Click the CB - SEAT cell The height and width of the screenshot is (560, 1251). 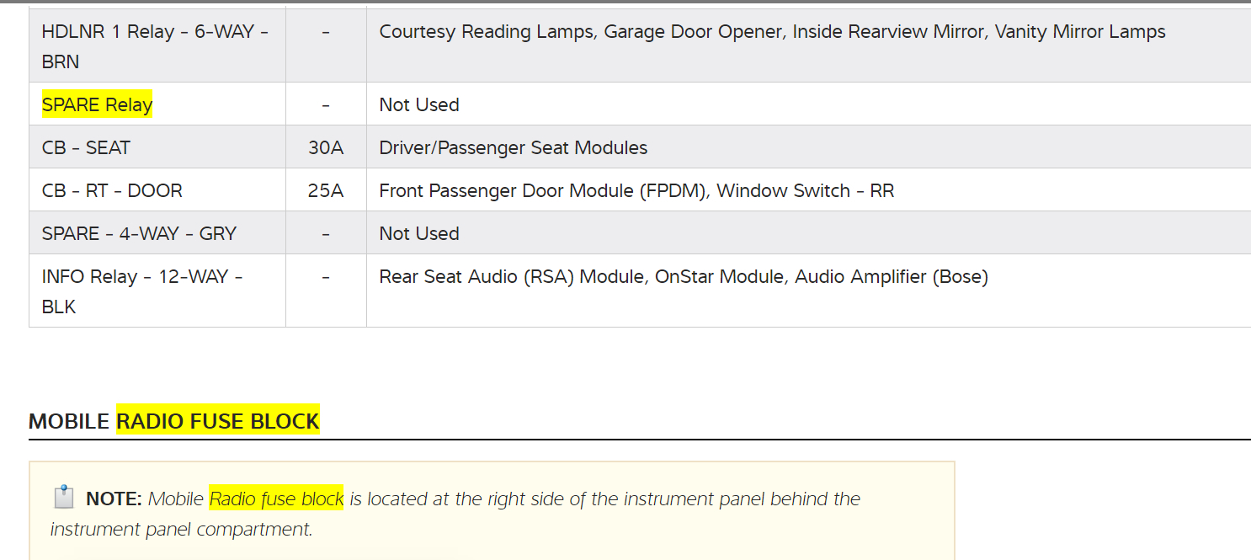[x=86, y=147]
